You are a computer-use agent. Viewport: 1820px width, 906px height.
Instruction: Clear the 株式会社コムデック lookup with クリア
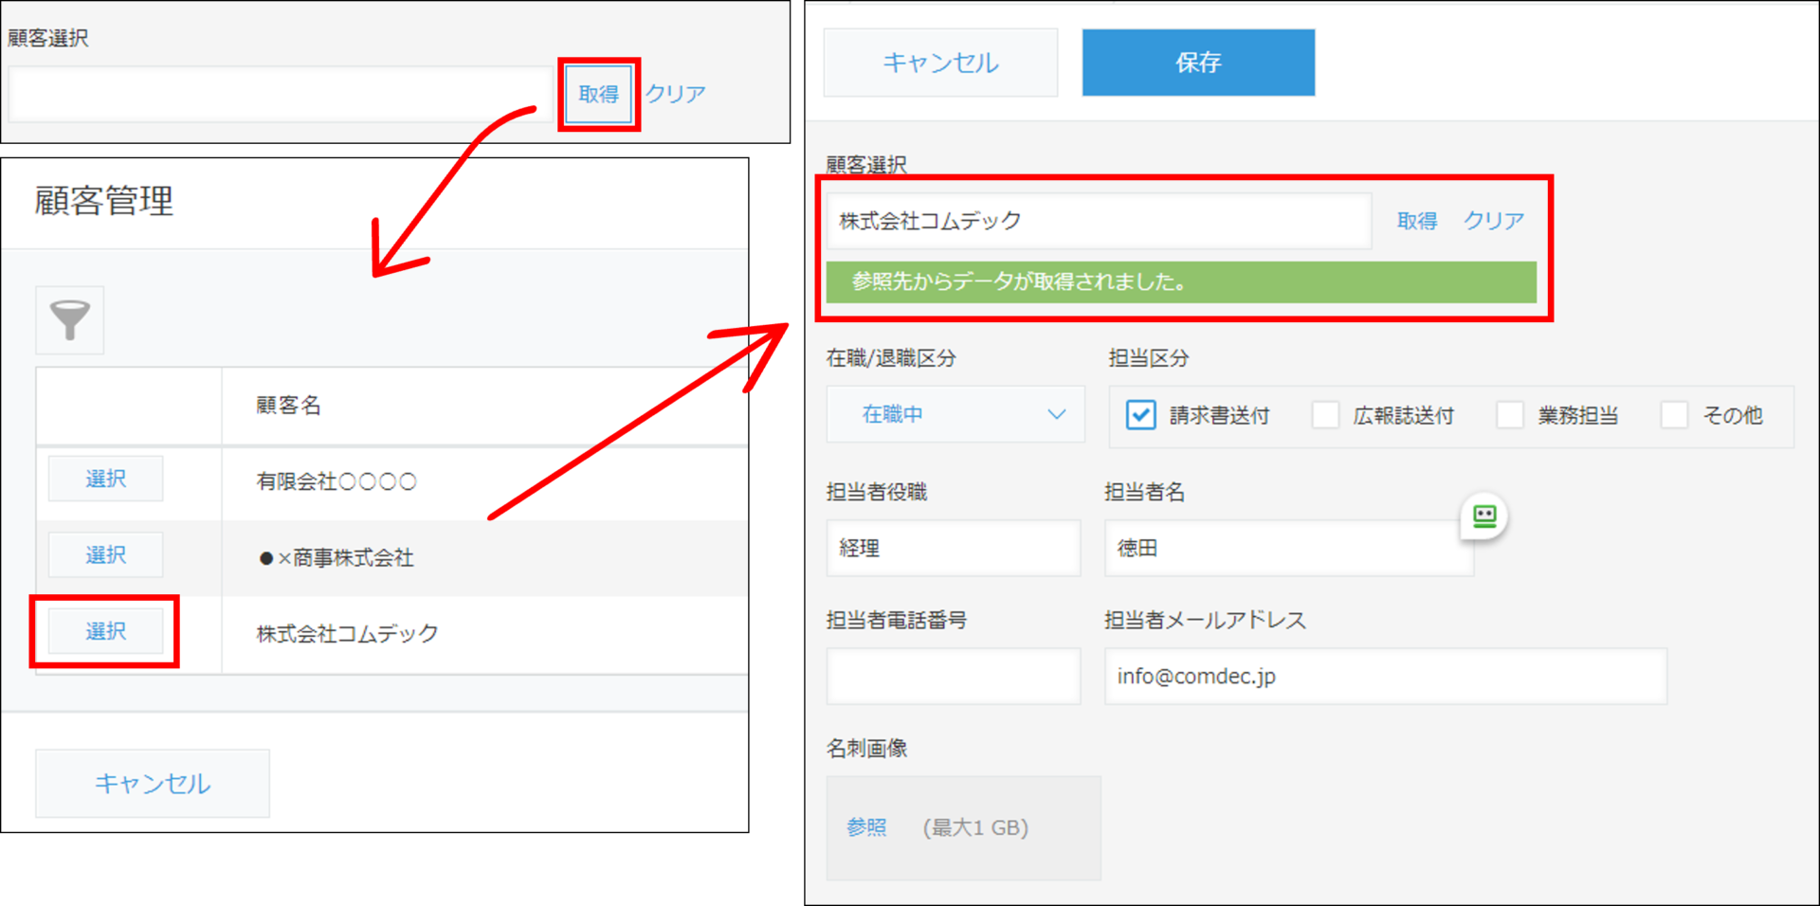[x=1494, y=221]
